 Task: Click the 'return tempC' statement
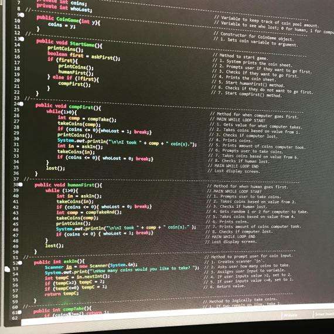62,294
